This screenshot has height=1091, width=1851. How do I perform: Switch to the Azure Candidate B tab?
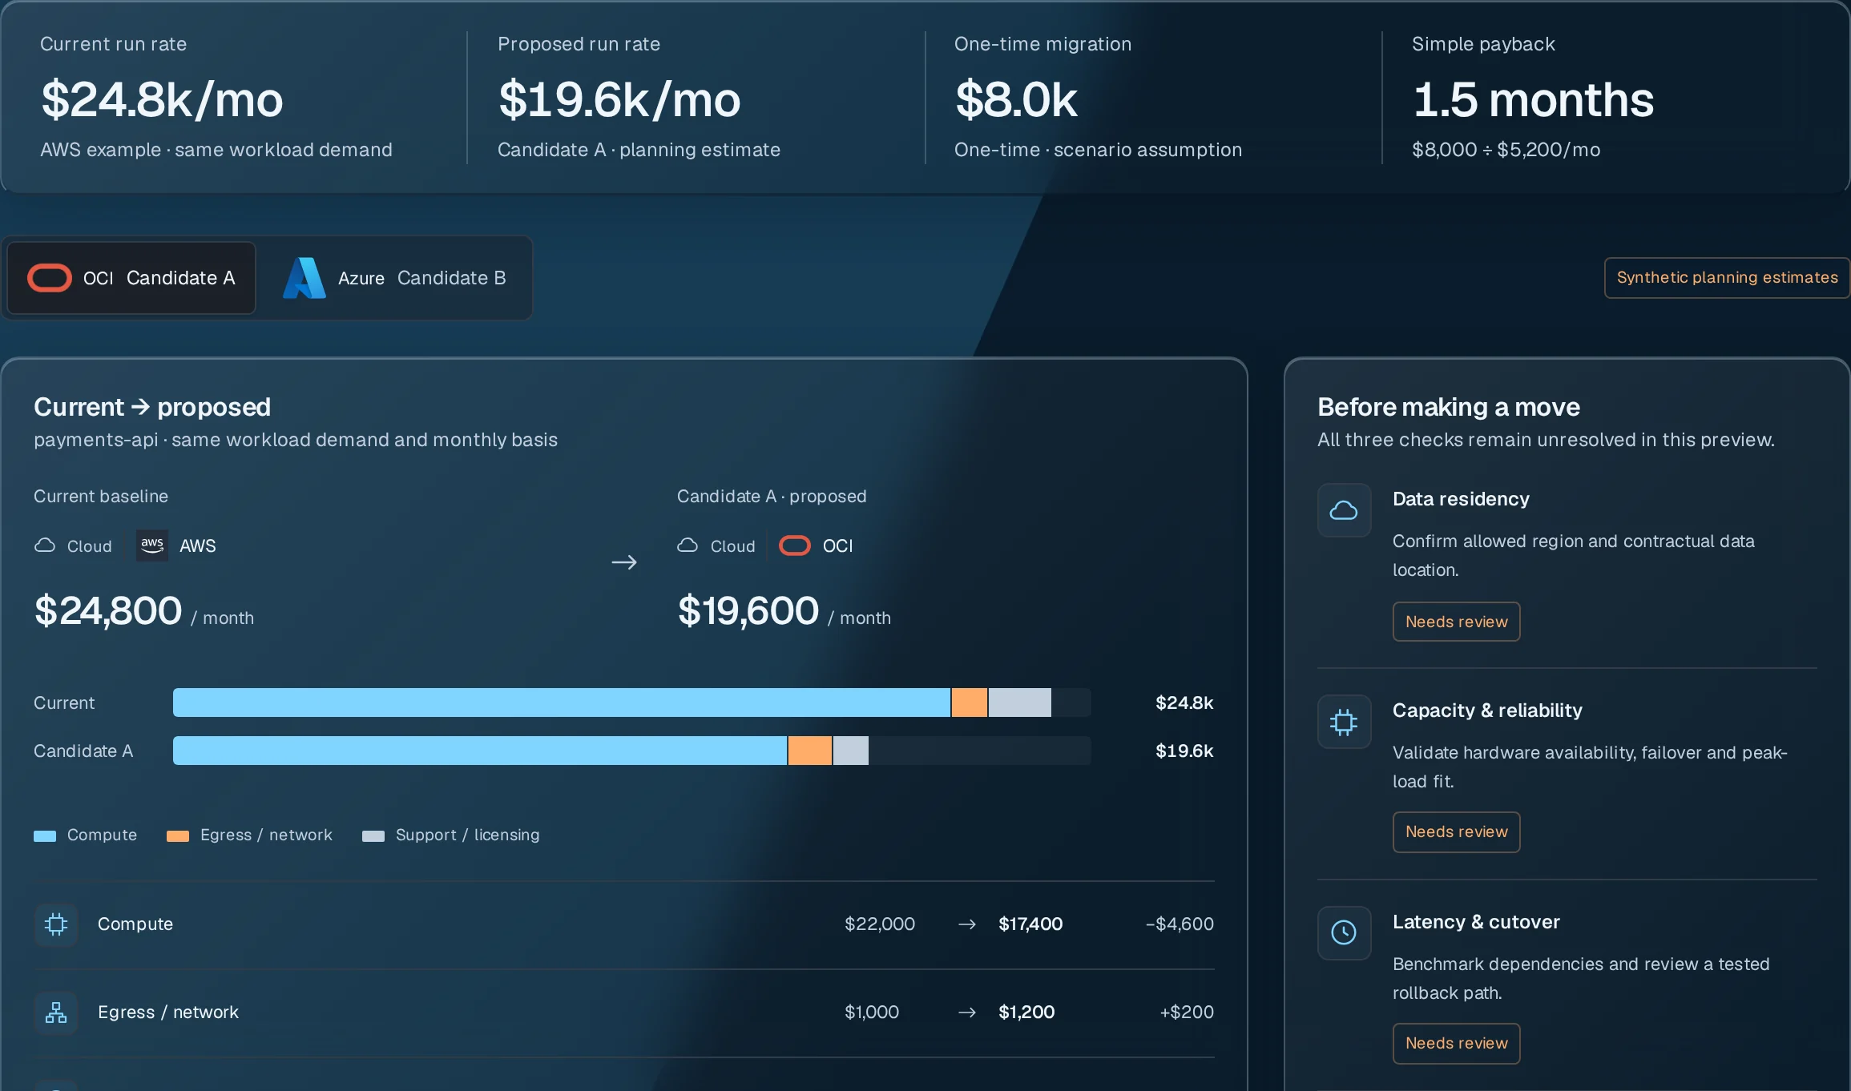pos(394,278)
